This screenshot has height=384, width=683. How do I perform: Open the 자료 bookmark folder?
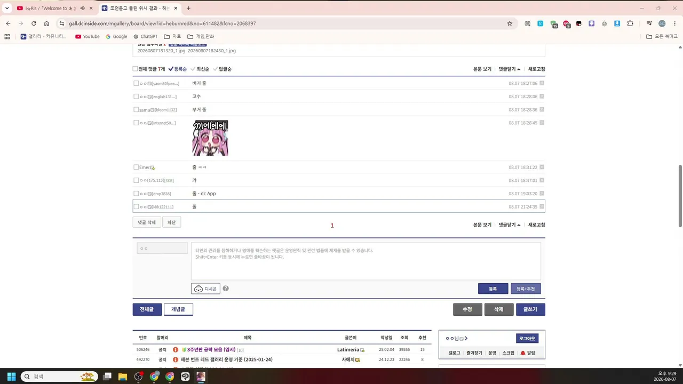click(x=172, y=36)
